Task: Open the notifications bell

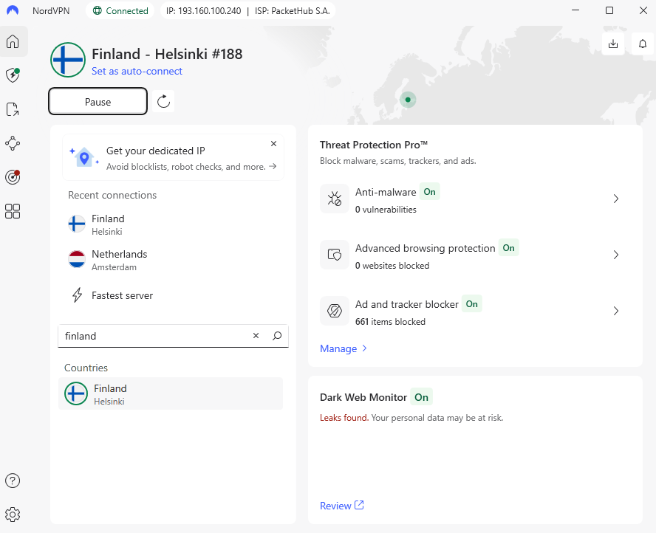Action: [x=643, y=44]
